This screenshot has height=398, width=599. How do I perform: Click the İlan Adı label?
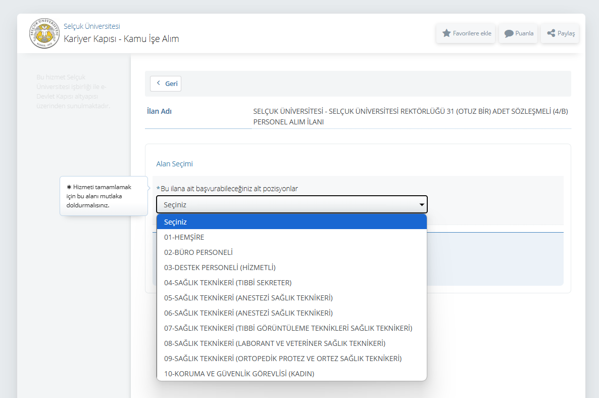click(x=159, y=111)
